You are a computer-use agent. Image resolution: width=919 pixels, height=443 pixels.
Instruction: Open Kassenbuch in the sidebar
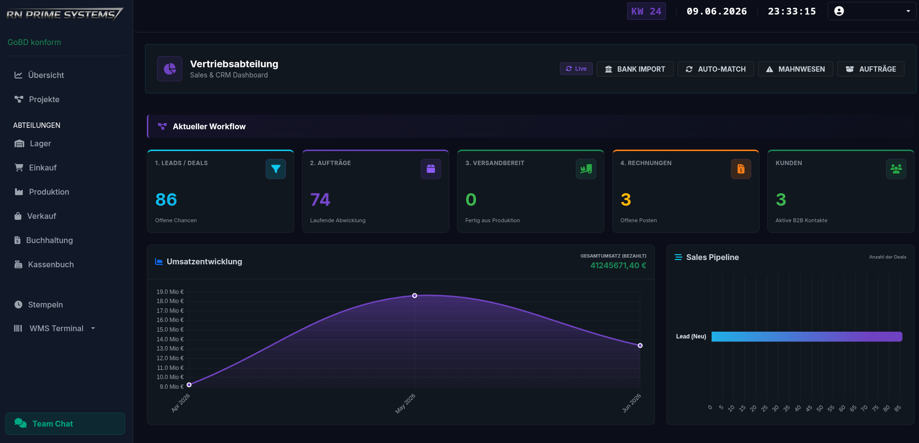(65, 264)
